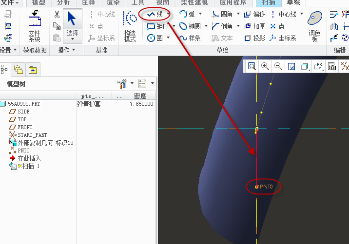Open Model Tree settings hammer icon

click(x=122, y=84)
